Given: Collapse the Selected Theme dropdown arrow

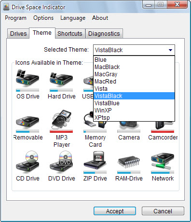Looking at the screenshot, I should pyautogui.click(x=170, y=50).
